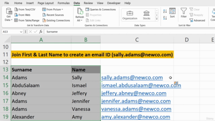This screenshot has height=121, width=215.
Task: Clear the current filter
Action: coord(195,9)
